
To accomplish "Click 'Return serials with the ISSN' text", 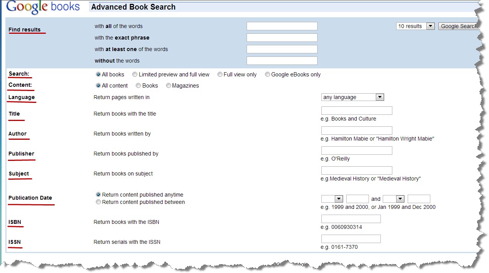I will pyautogui.click(x=127, y=242).
